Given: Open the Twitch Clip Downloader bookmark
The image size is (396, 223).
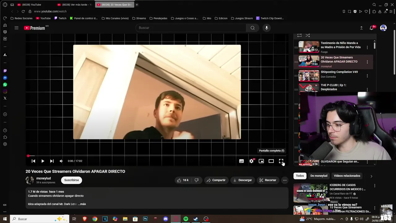Looking at the screenshot, I should point(270,18).
